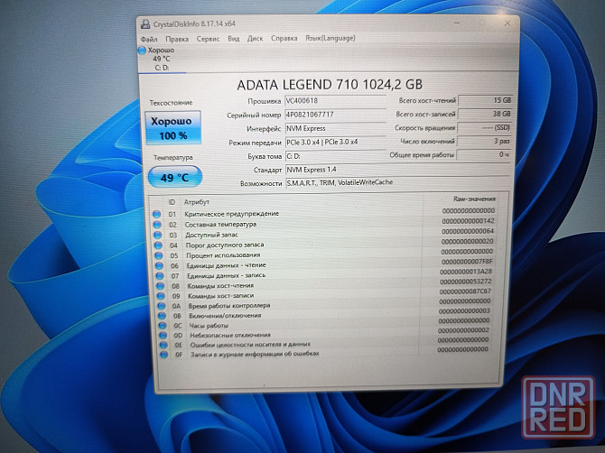605x453 pixels.
Task: Select the Критическое предупреждение attribute text
Action: click(231, 214)
